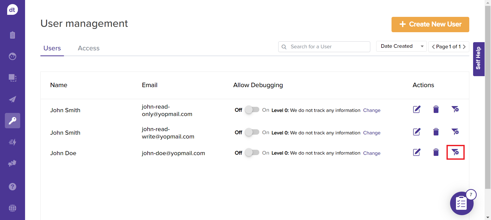Click the Create New User button
Viewport: 491px width, 220px height.
click(430, 25)
